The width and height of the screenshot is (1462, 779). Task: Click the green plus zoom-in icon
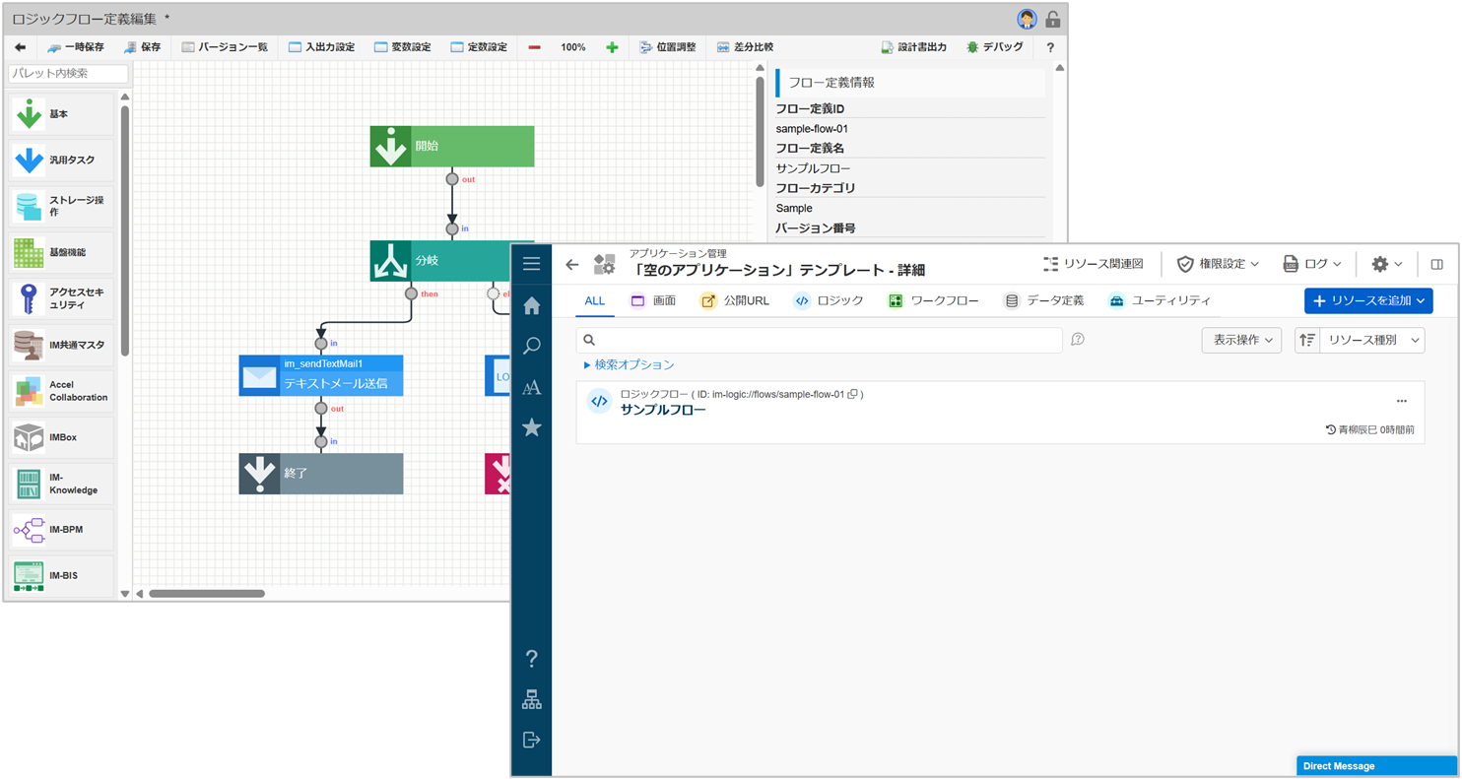[x=612, y=47]
